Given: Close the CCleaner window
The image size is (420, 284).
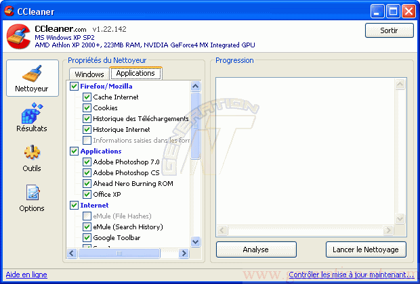Looking at the screenshot, I should point(408,11).
